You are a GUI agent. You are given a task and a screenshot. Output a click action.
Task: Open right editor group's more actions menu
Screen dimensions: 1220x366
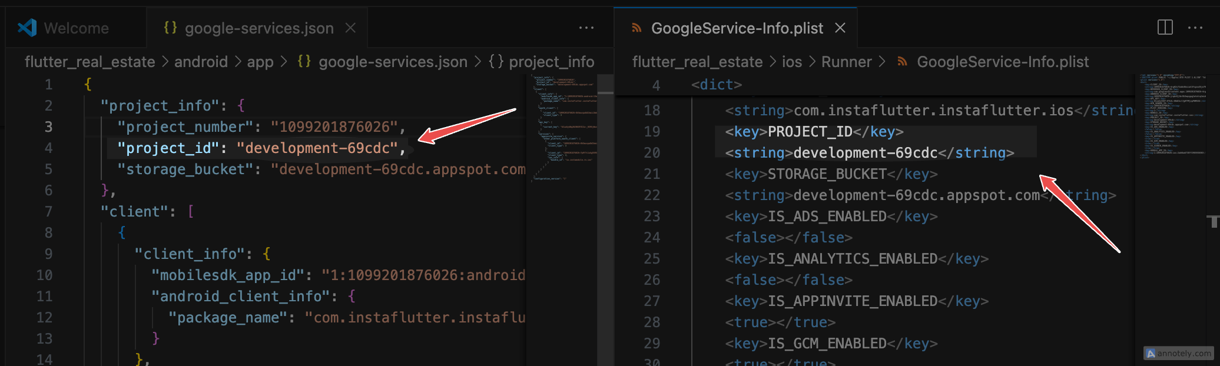(x=1195, y=28)
